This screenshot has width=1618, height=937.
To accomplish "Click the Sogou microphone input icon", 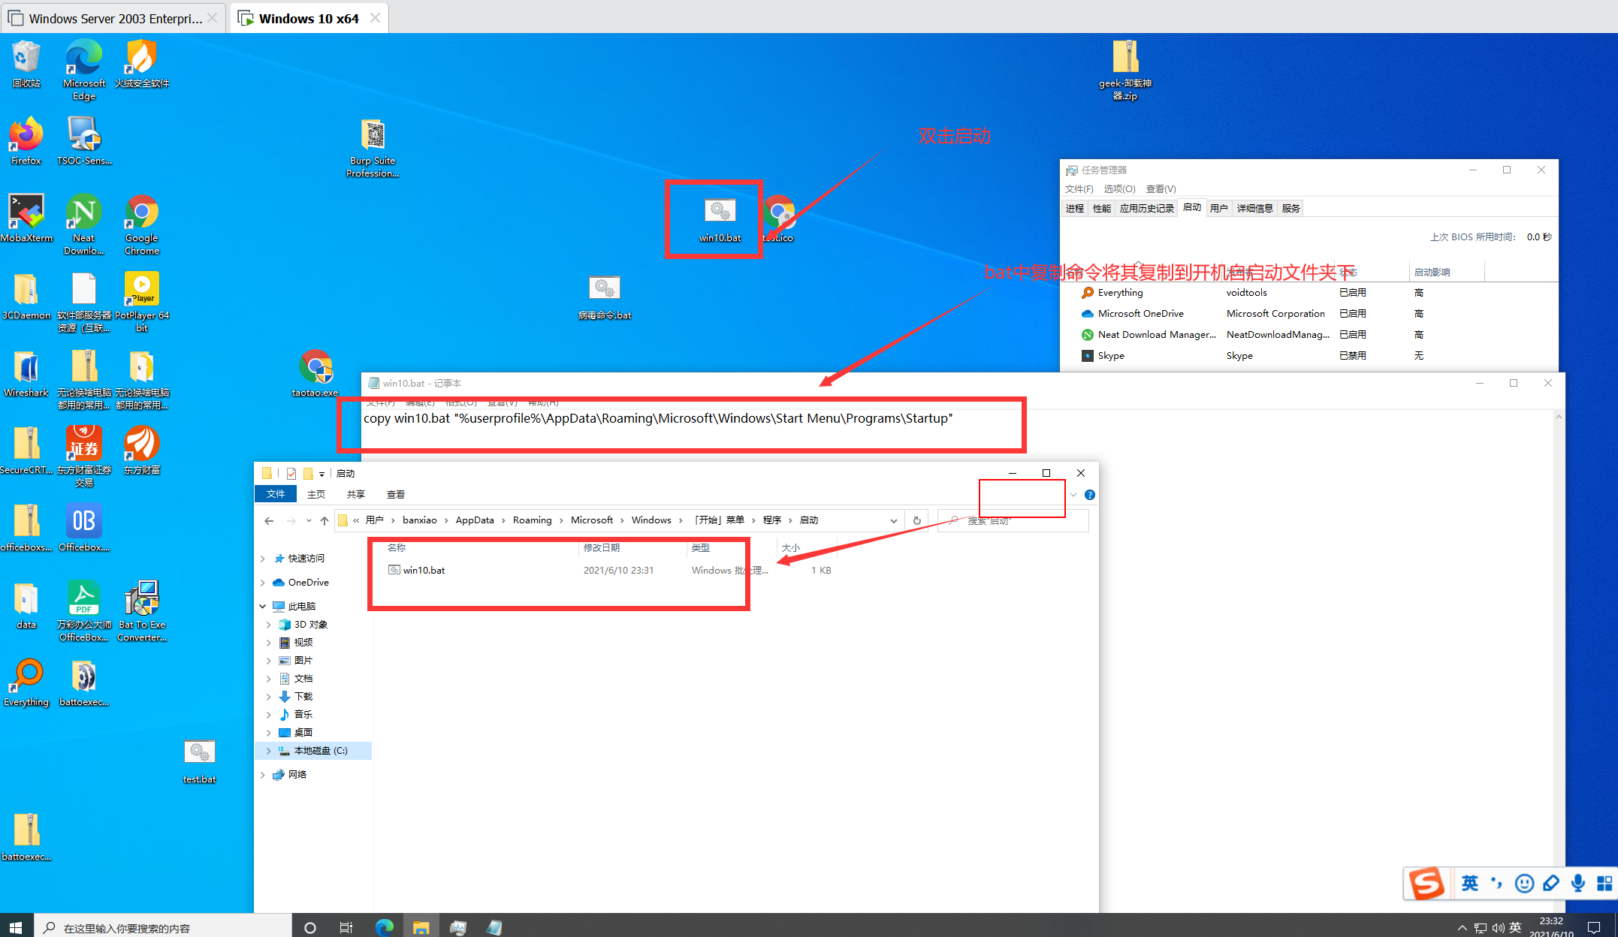I will (1577, 884).
